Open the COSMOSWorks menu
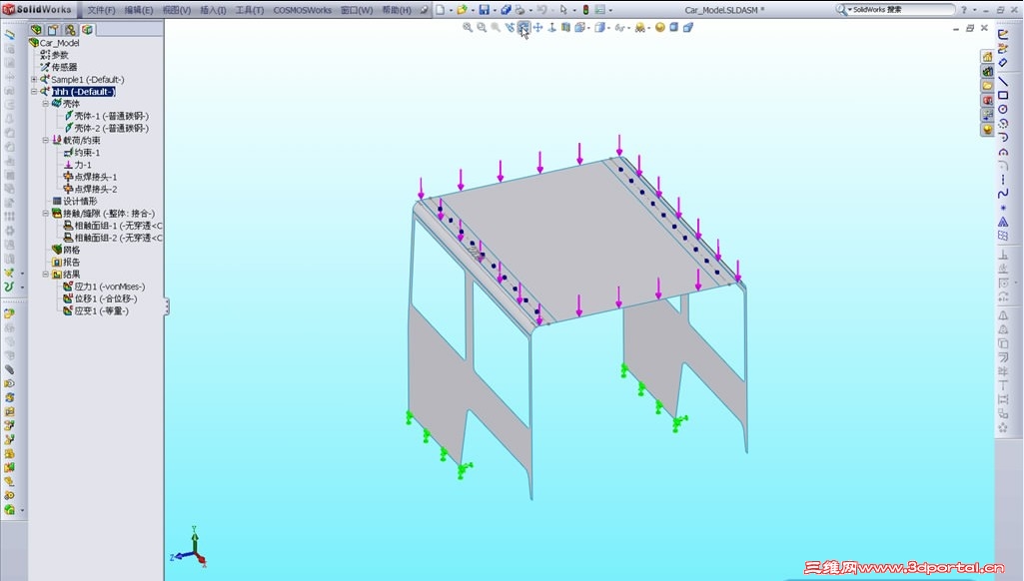This screenshot has width=1024, height=581. (303, 10)
